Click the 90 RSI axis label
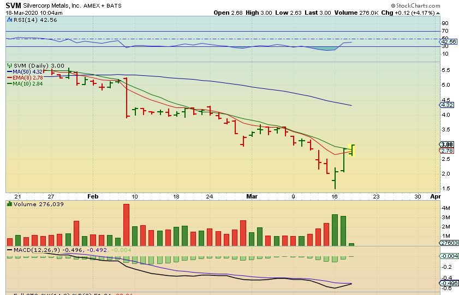The height and width of the screenshot is (295, 459). tap(445, 23)
